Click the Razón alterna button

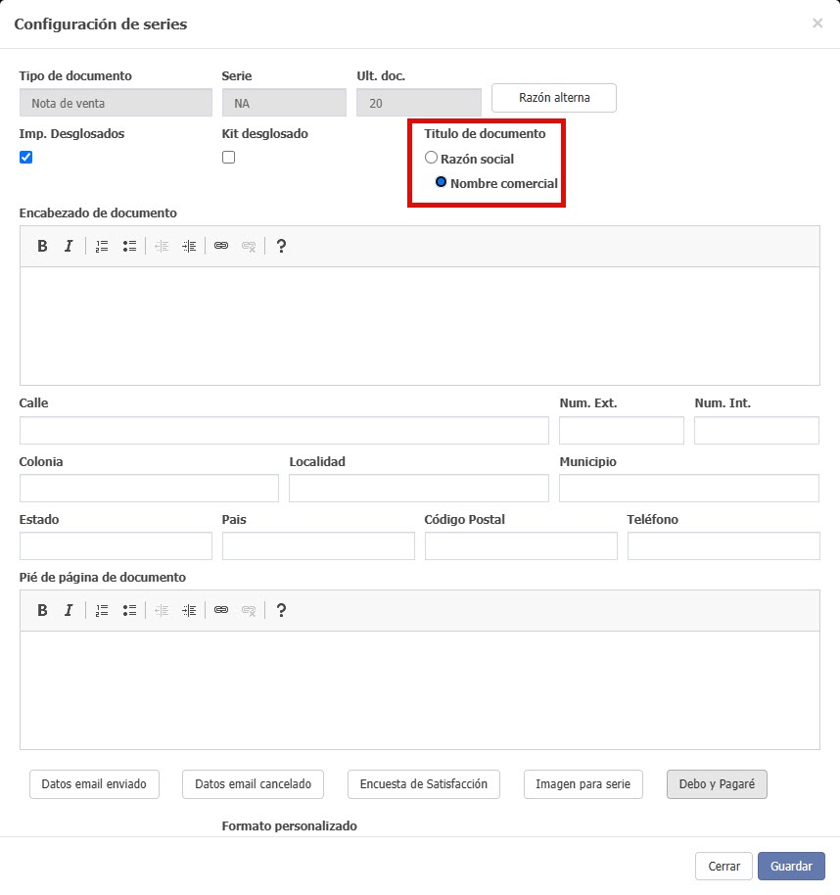[x=554, y=98]
